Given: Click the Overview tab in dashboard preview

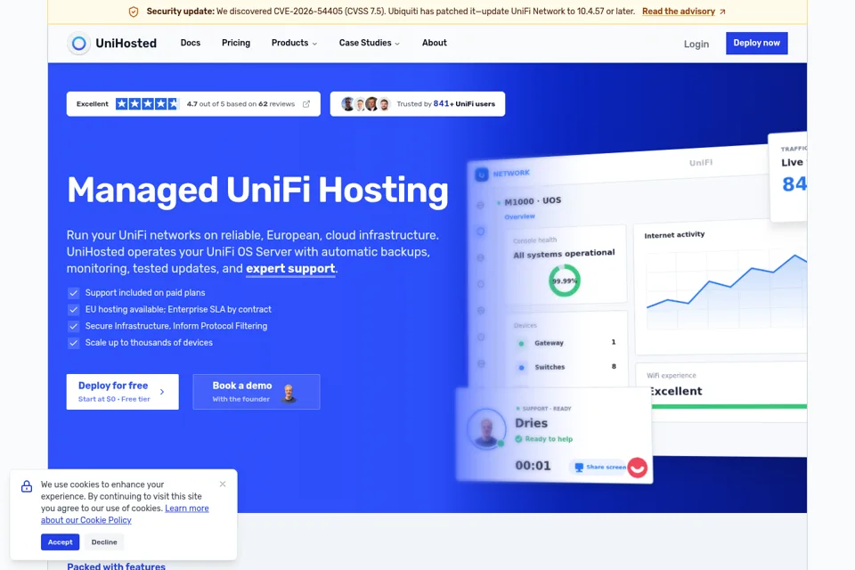Looking at the screenshot, I should tap(519, 216).
